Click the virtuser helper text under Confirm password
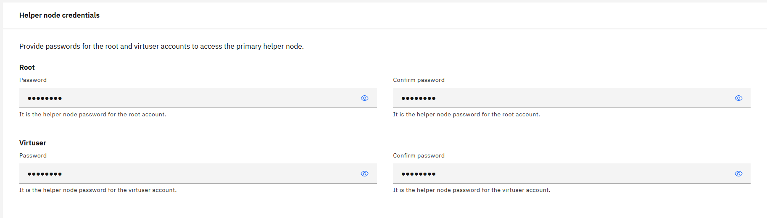The image size is (767, 218). [x=472, y=190]
